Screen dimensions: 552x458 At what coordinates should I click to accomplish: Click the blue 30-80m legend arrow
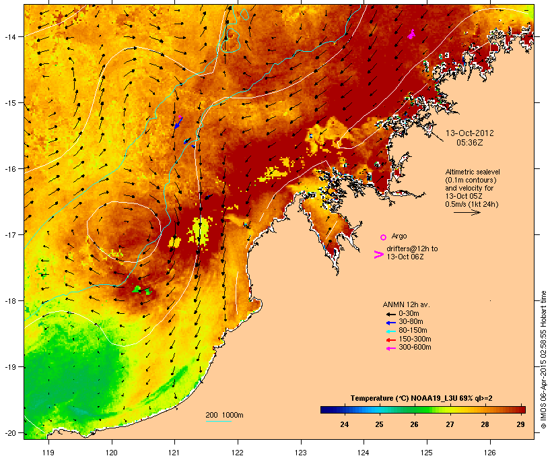[x=390, y=323]
